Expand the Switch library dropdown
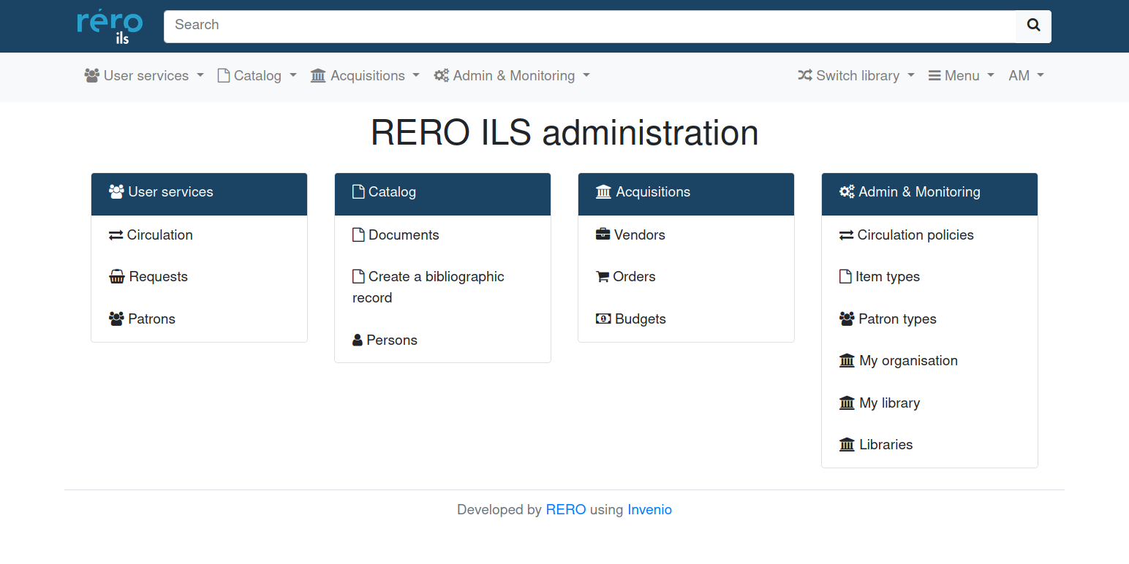 tap(856, 75)
